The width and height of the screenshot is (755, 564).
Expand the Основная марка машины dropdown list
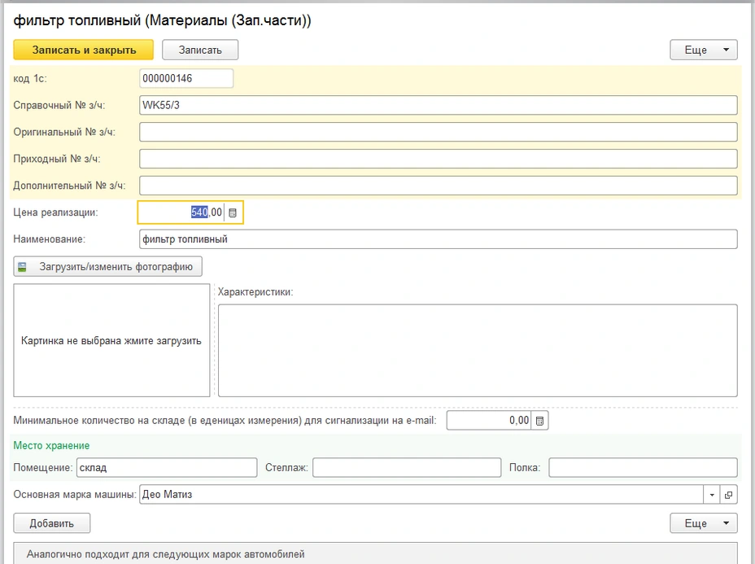click(712, 494)
